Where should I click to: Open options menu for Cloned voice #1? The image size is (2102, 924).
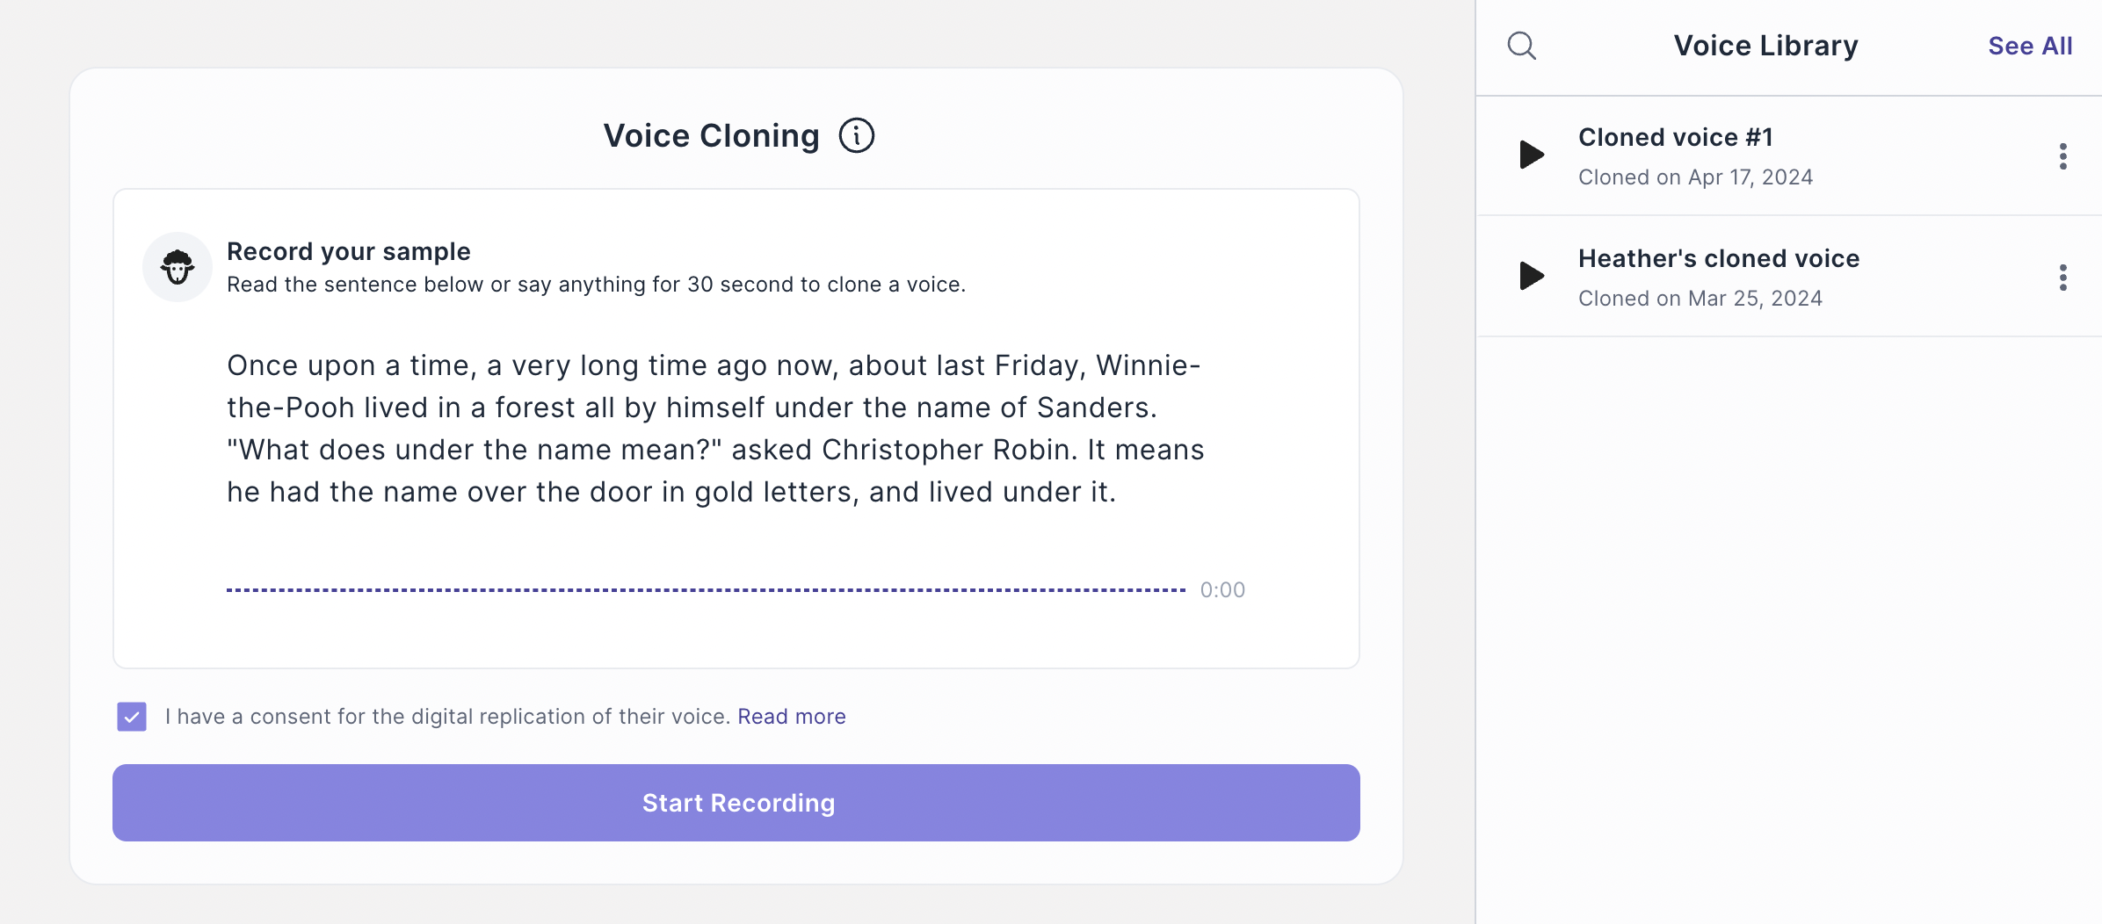pyautogui.click(x=2062, y=156)
